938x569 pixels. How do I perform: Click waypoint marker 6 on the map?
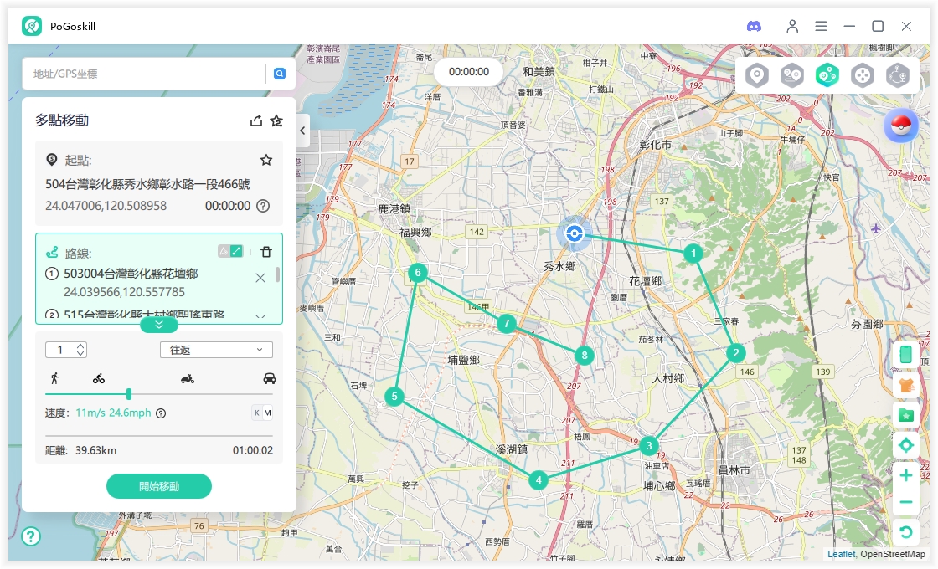point(418,273)
